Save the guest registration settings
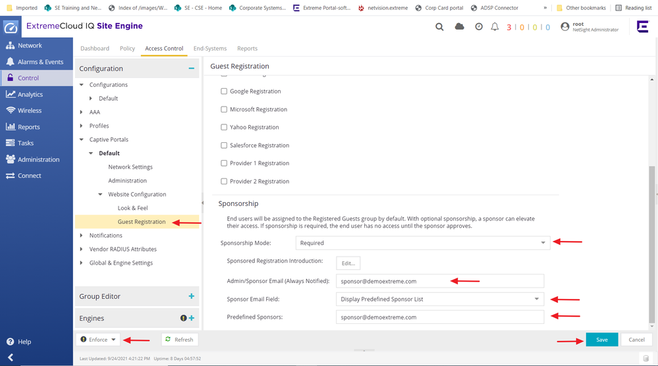 (602, 340)
